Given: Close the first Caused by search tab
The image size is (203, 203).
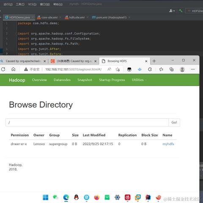Looking at the screenshot, I should click(x=44, y=61).
